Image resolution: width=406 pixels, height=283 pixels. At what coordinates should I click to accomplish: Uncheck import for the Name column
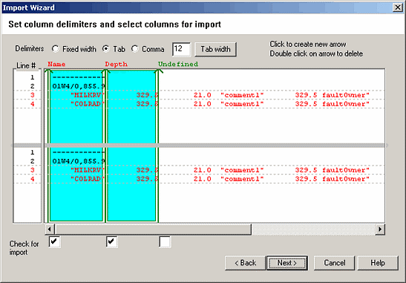(54, 242)
